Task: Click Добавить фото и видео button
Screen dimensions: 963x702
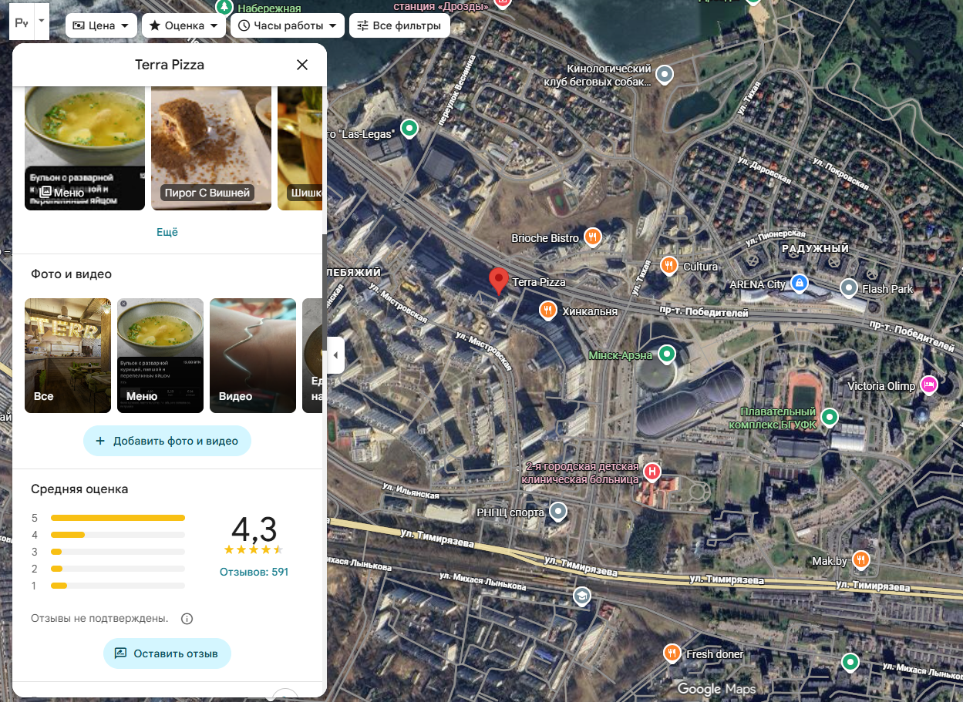Action: click(x=167, y=441)
